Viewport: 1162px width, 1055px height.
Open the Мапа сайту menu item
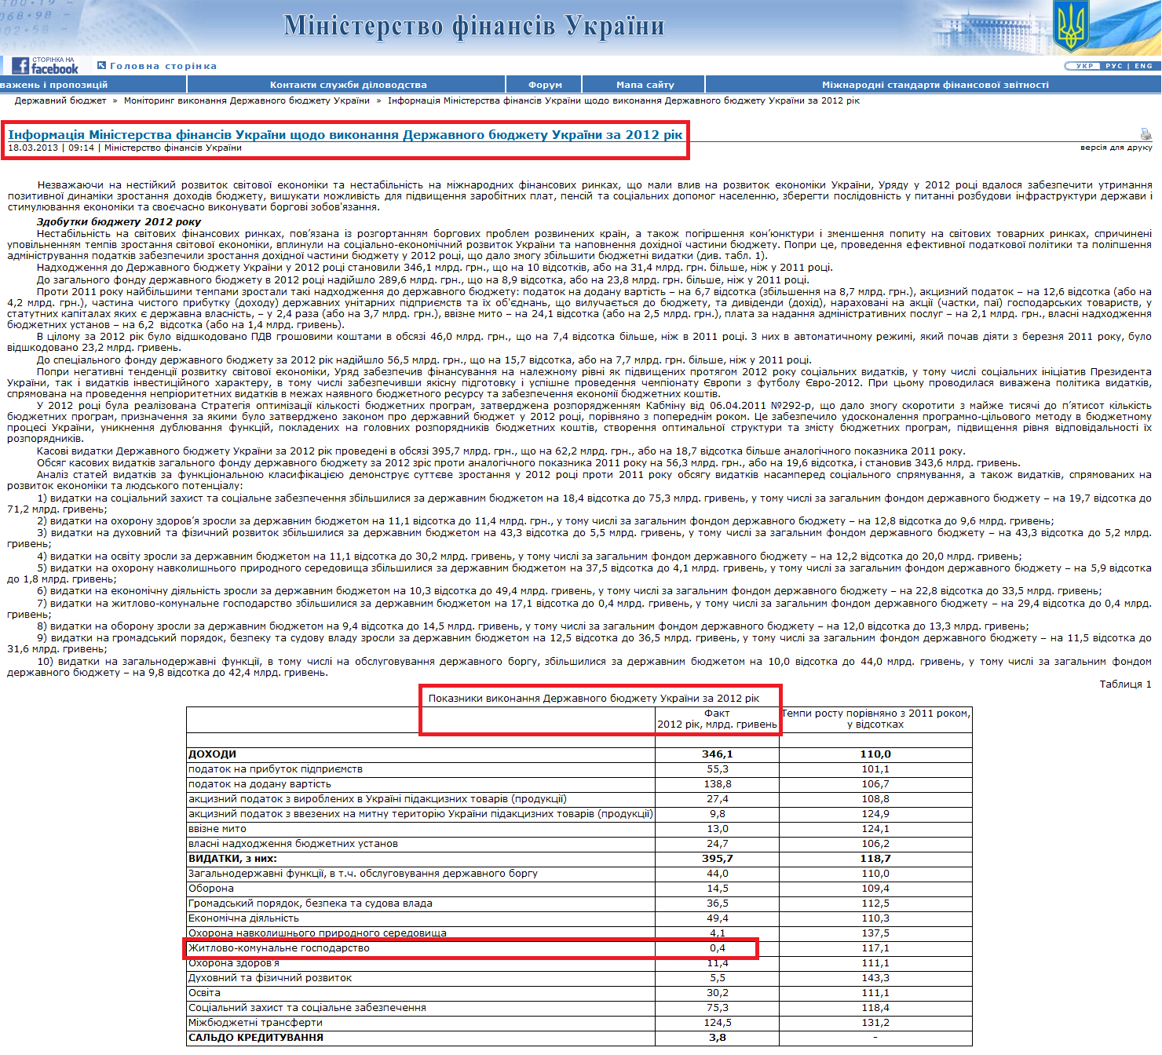click(645, 85)
